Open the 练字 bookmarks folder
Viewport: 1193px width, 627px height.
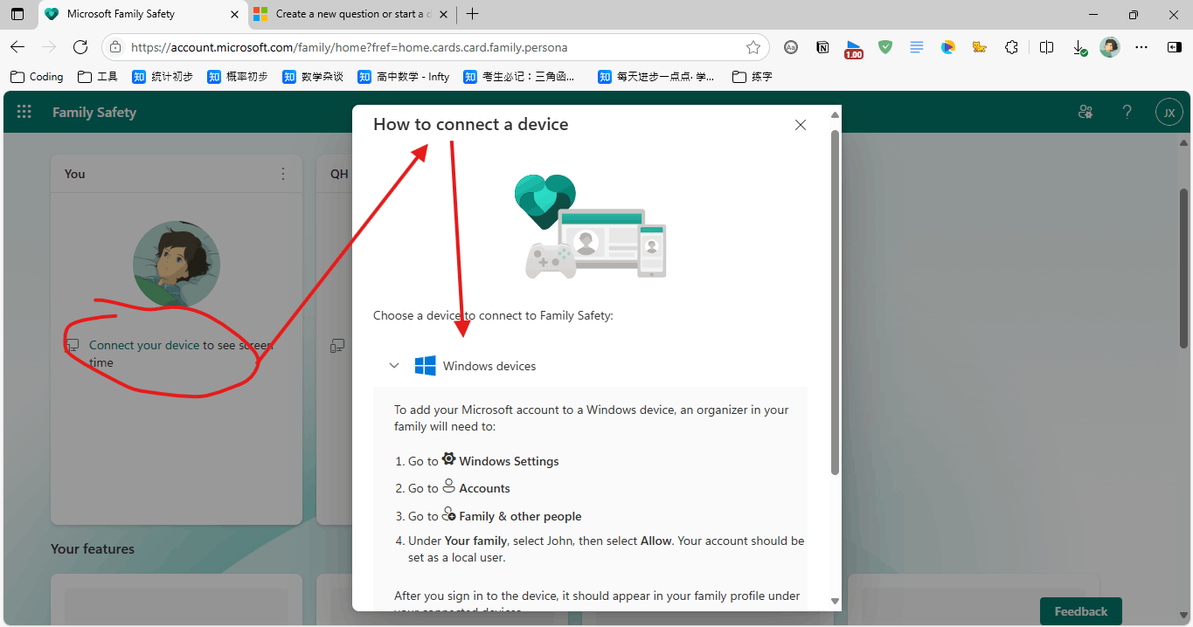[753, 77]
